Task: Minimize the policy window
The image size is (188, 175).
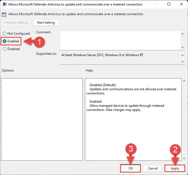Action: click(156, 4)
